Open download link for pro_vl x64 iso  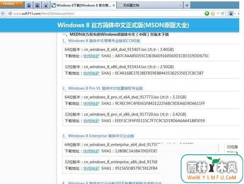(x=91, y=103)
